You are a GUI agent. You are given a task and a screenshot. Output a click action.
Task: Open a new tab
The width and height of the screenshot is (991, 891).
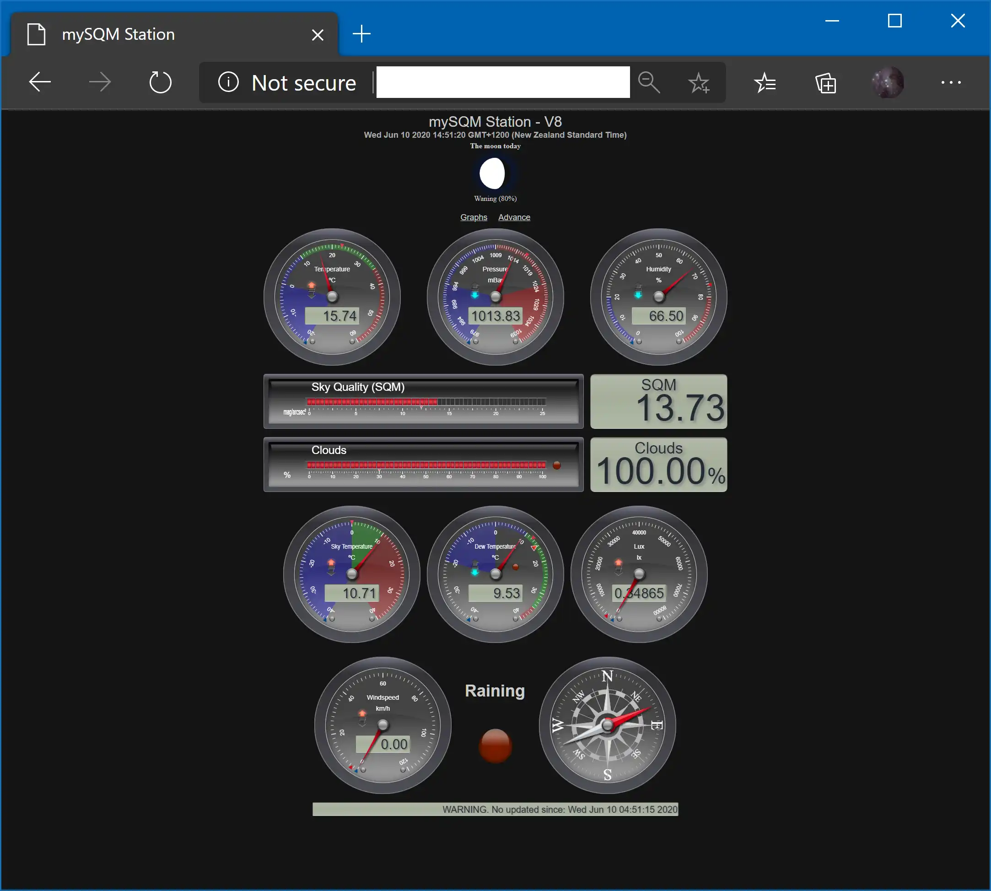[361, 34]
